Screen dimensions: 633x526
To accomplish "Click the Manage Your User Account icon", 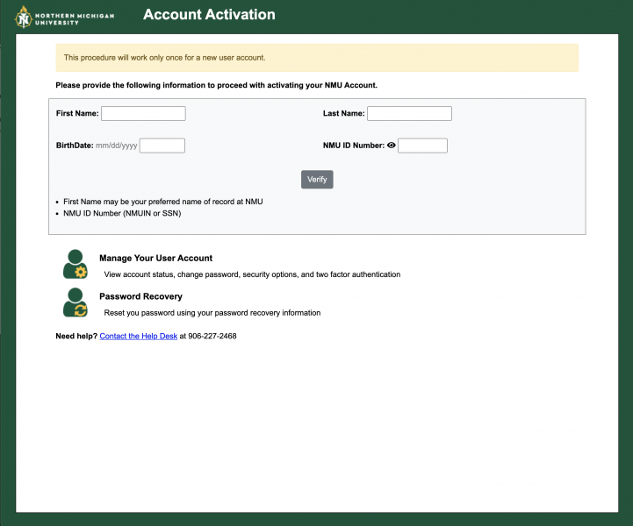I will 76,265.
